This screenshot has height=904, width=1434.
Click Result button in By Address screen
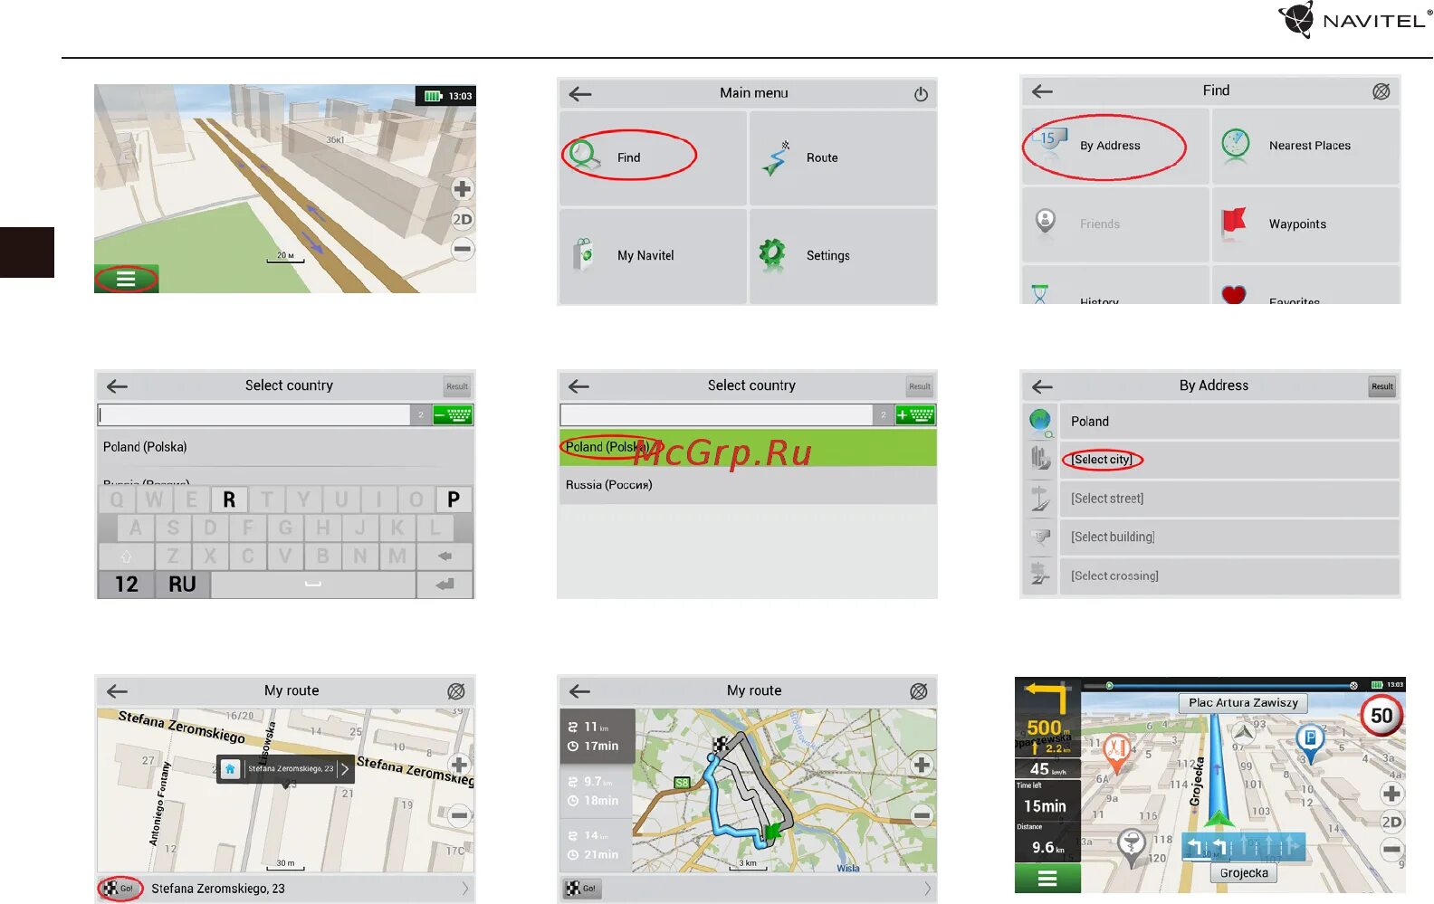pos(1382,386)
